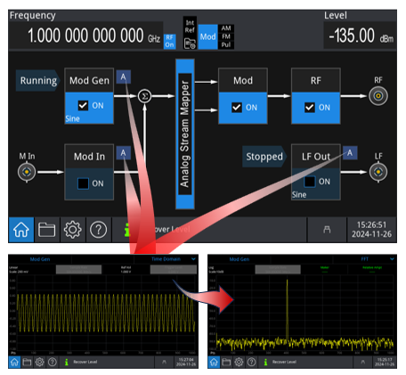Viewport: 406px width, 375px height.
Task: Click Home icon in Time Domain window
Action: click(14, 362)
